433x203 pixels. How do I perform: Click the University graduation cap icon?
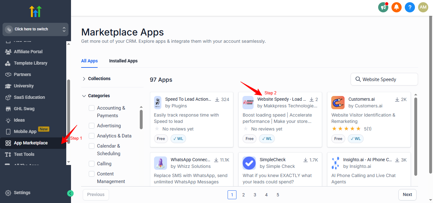8,86
